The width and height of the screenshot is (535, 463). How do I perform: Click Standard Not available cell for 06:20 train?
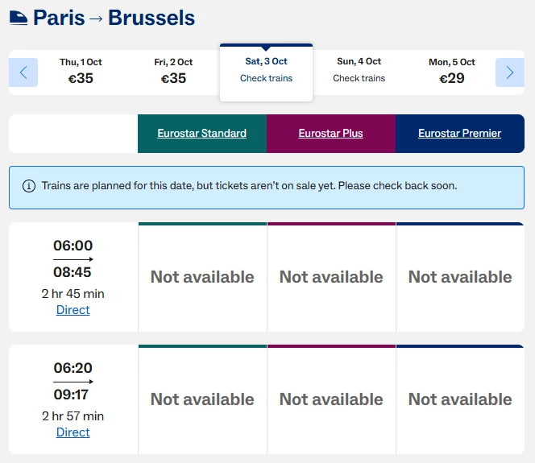tap(202, 399)
